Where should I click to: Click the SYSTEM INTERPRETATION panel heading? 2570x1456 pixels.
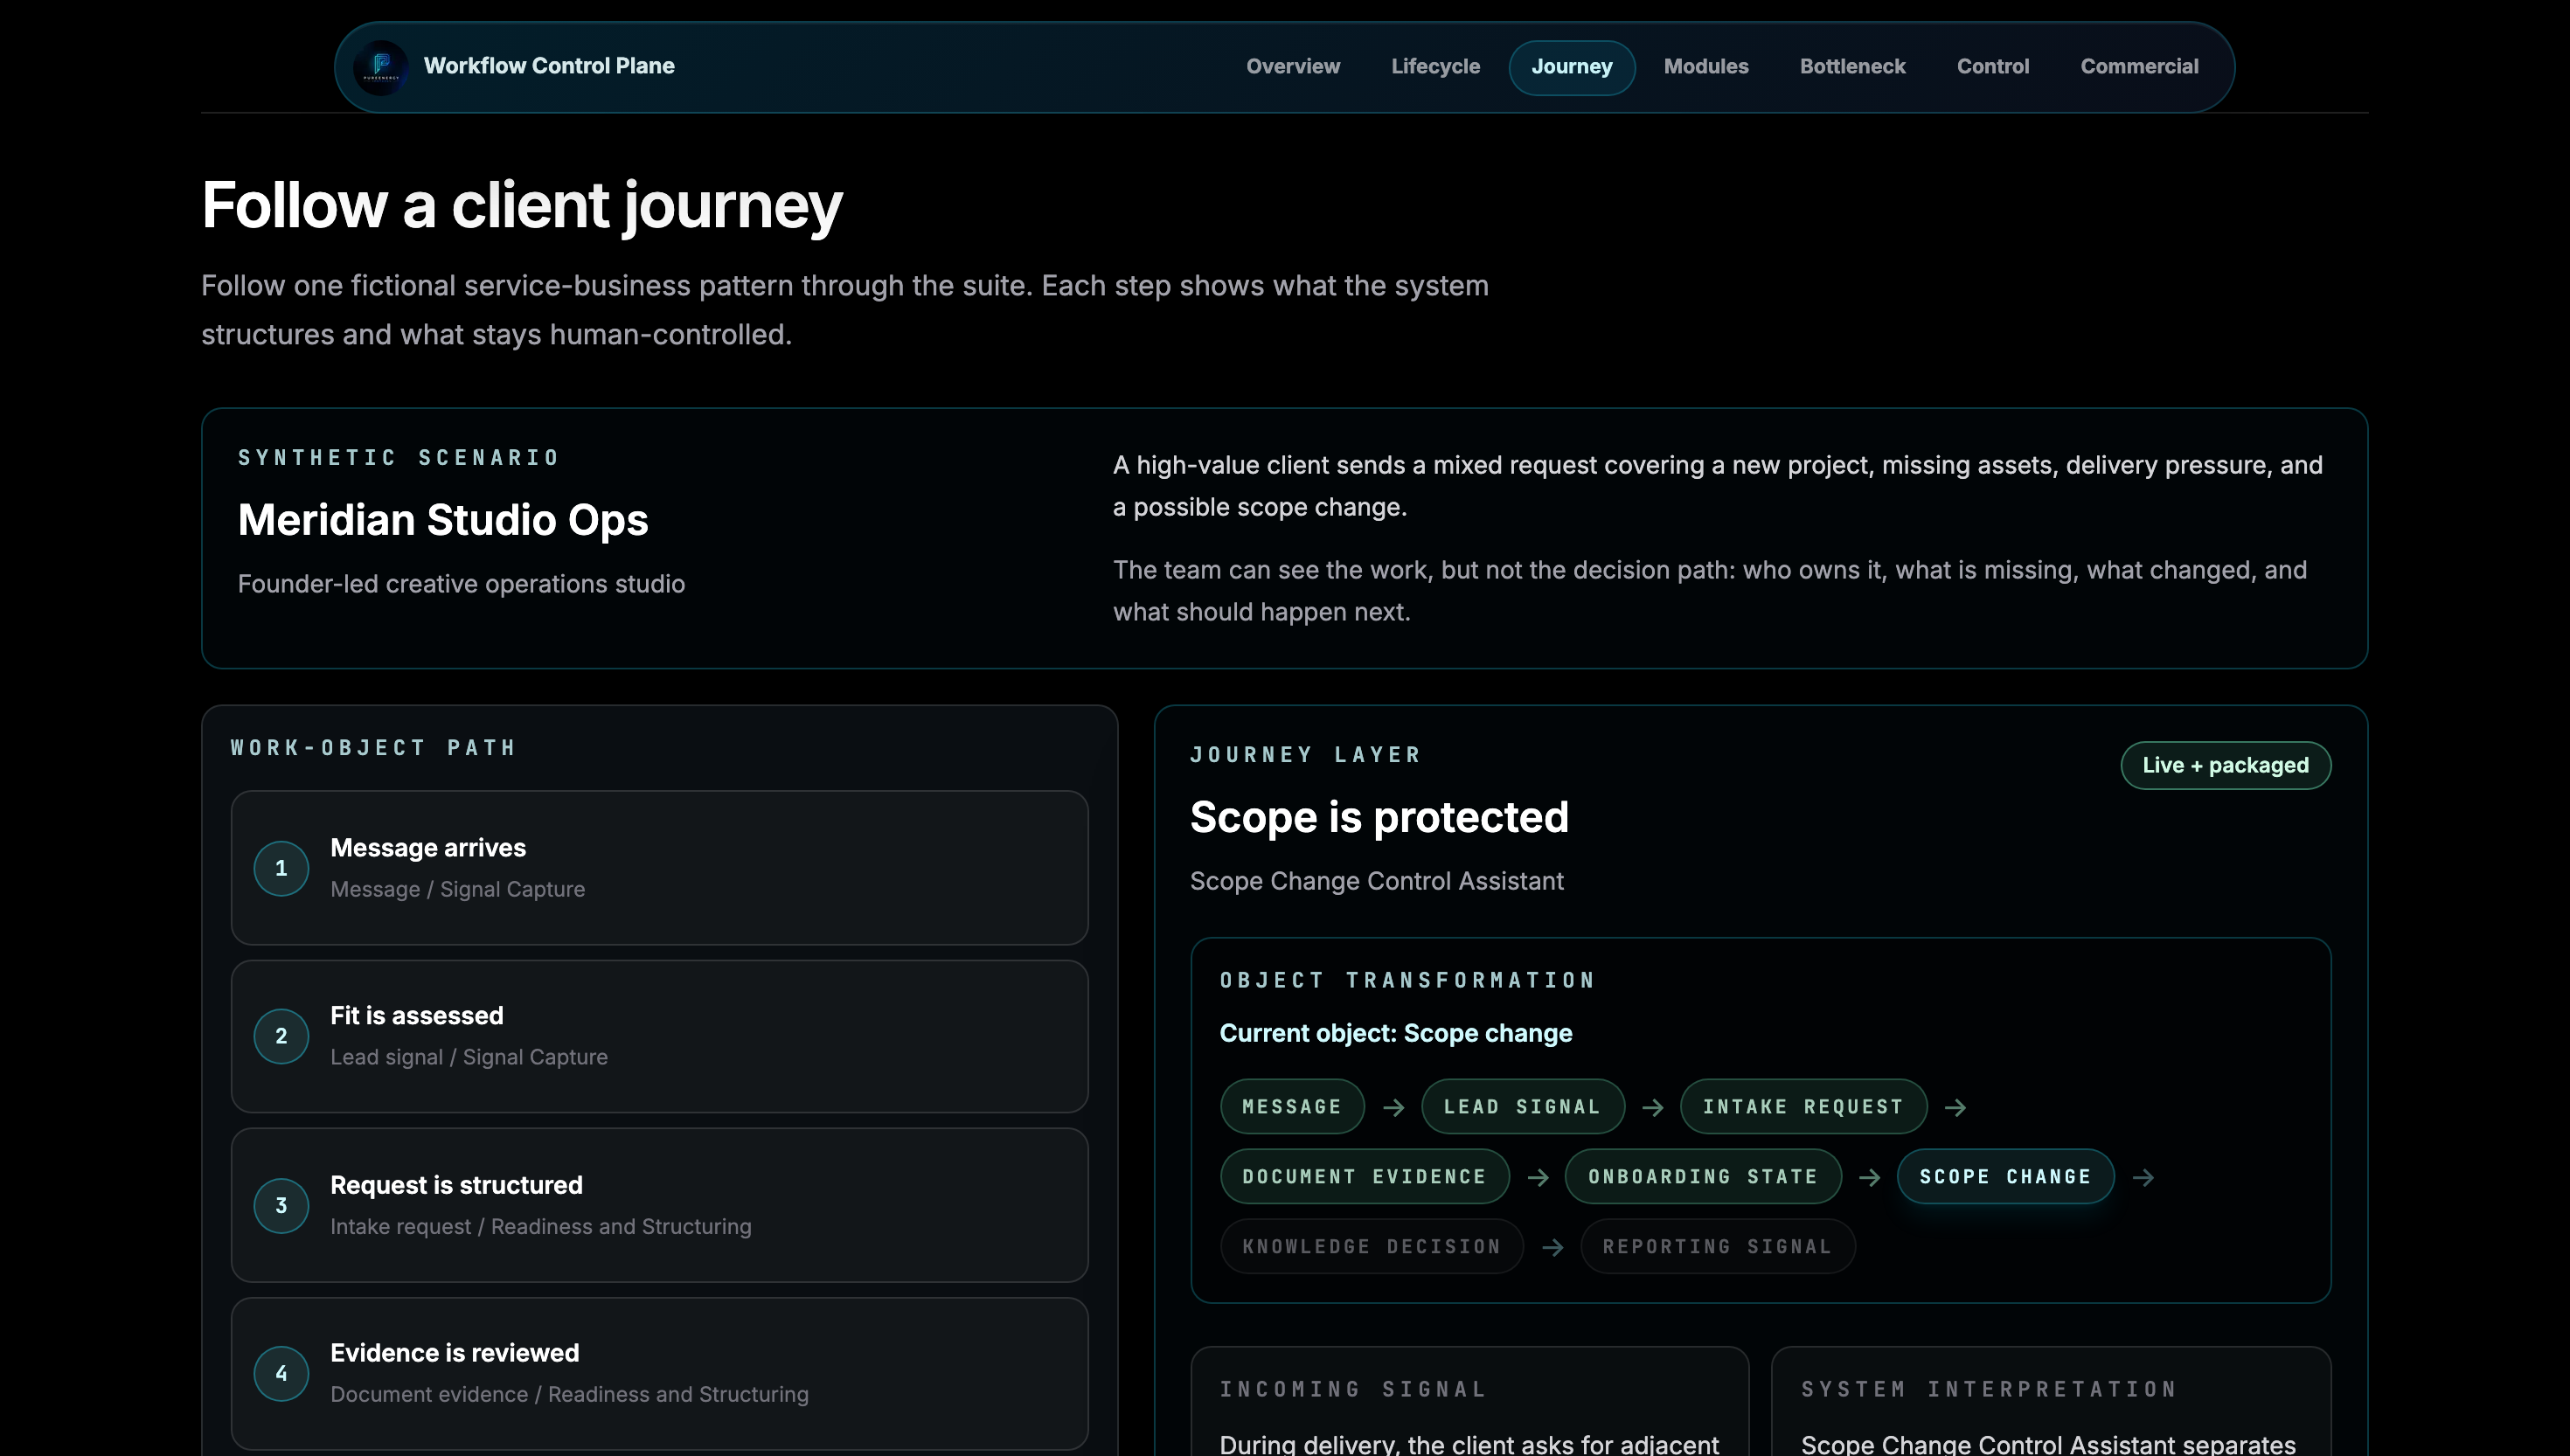click(x=1989, y=1389)
